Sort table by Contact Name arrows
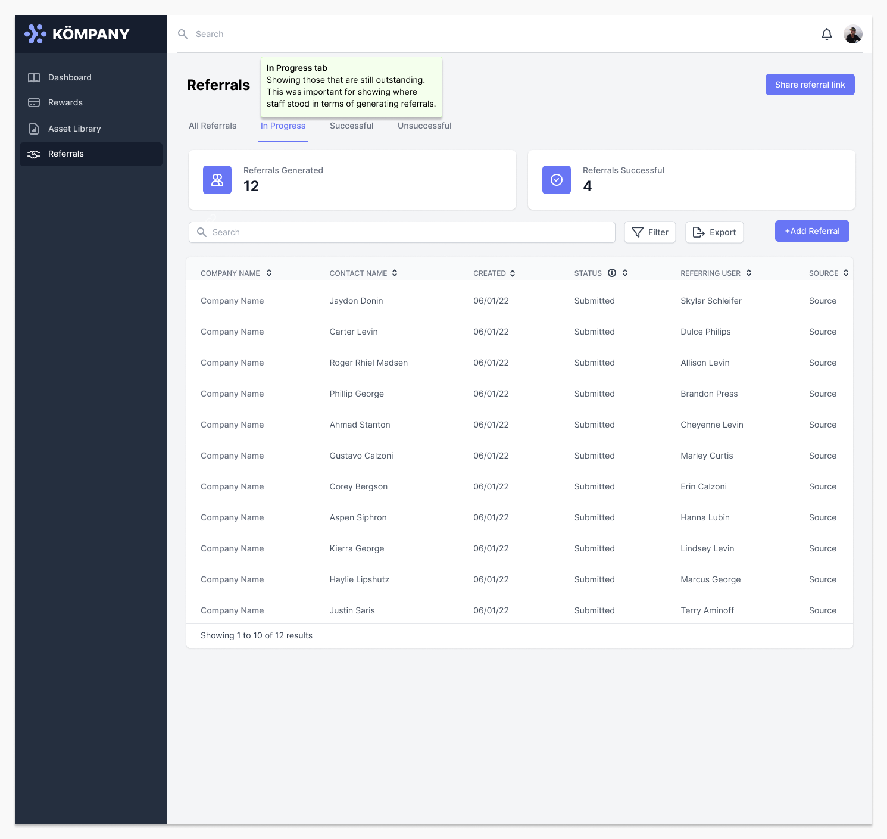Screen dimensions: 887x839 point(395,273)
